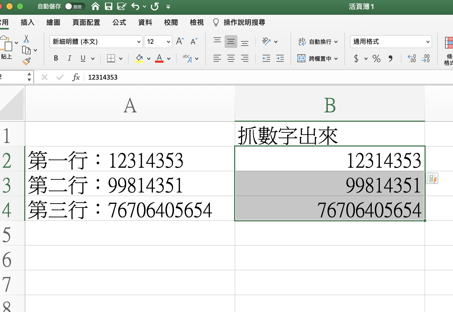Expand the undo history arrow
Image resolution: width=453 pixels, height=312 pixels.
pyautogui.click(x=144, y=6)
